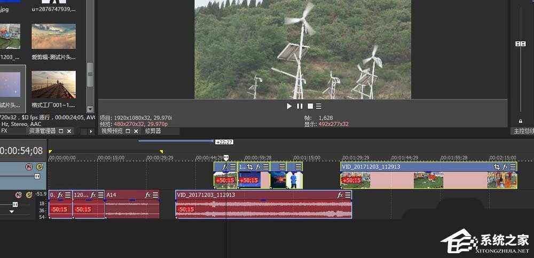
Task: Open pan/crop on VID_20171203_112913 video clip
Action: pos(498,167)
